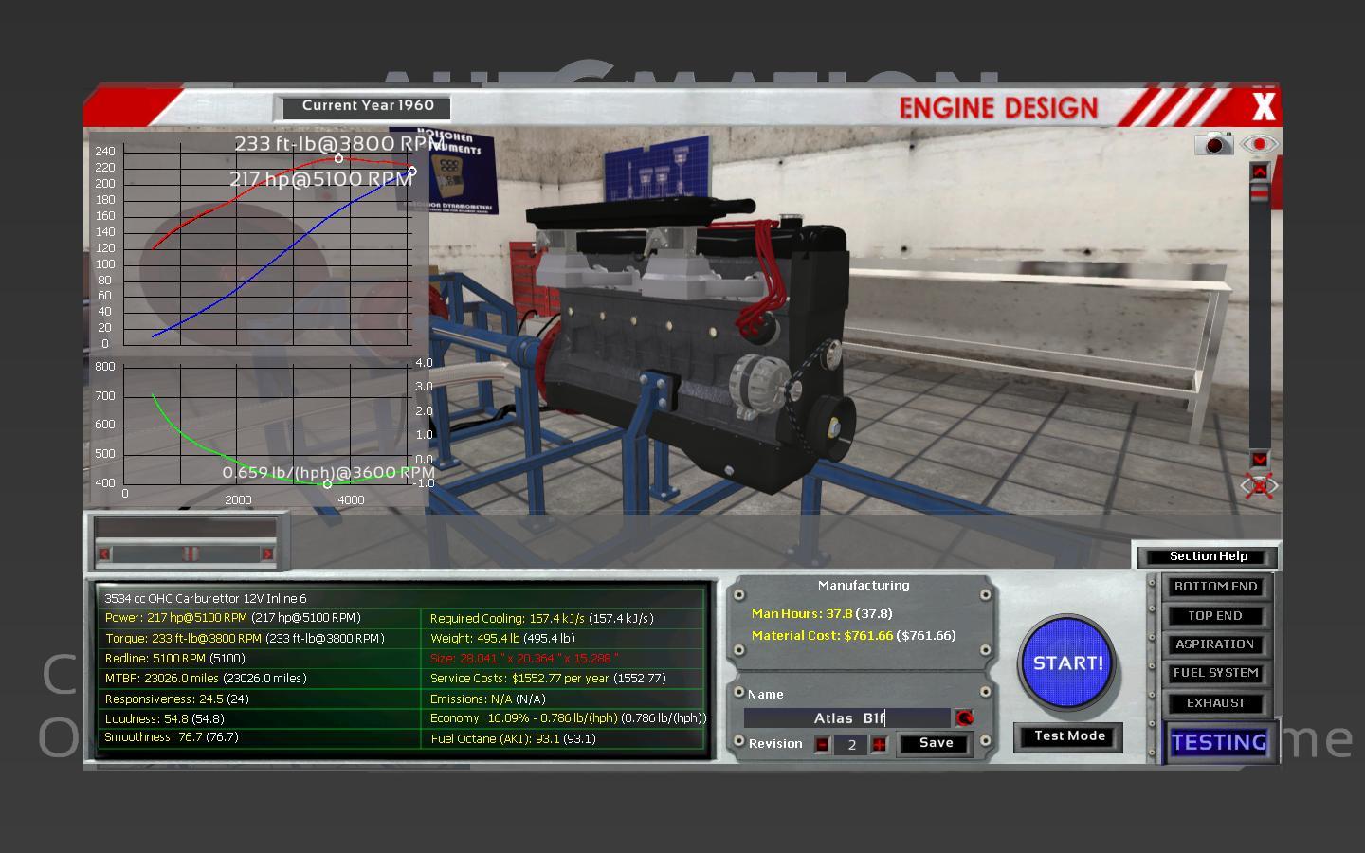Toggle the crossed-out eye icon

[x=1259, y=486]
